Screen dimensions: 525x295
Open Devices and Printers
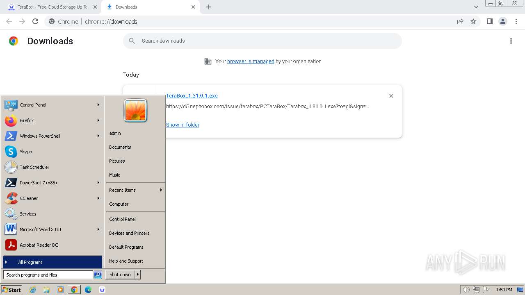(x=135, y=233)
